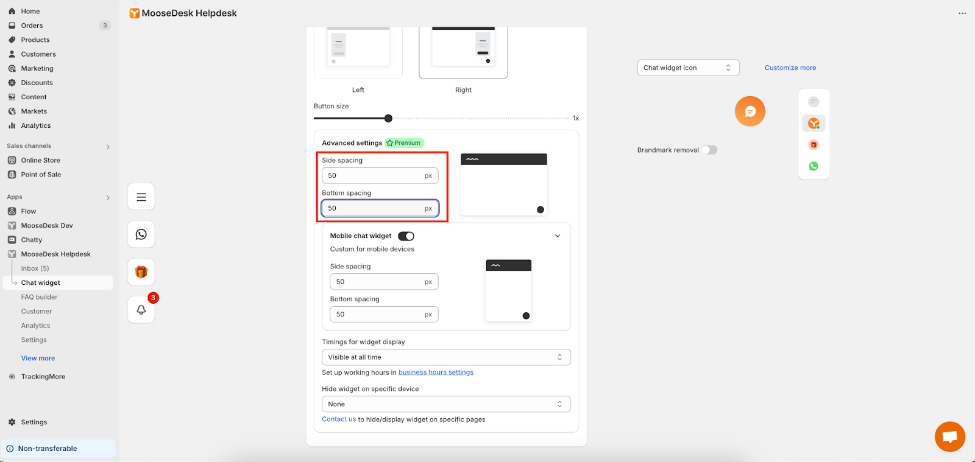Open the Timings for widget display dropdown
This screenshot has width=975, height=462.
pos(446,357)
